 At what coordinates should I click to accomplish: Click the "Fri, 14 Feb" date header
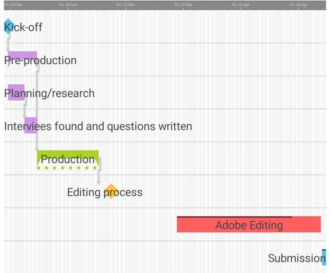13,5
